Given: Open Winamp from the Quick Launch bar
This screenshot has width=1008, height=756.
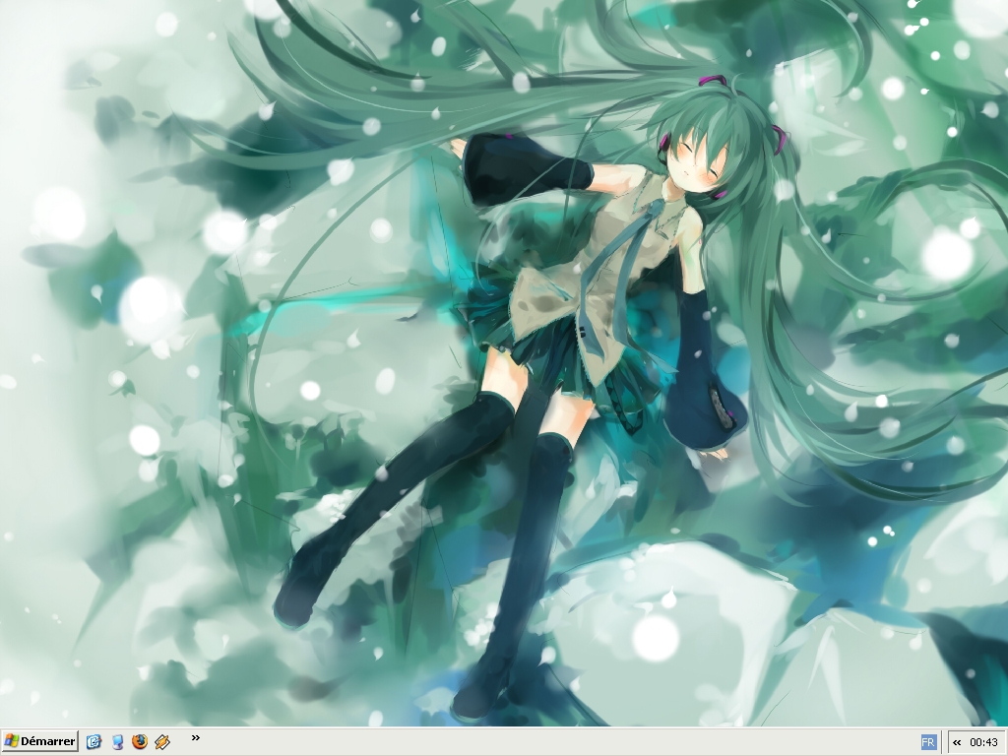Looking at the screenshot, I should tap(162, 741).
